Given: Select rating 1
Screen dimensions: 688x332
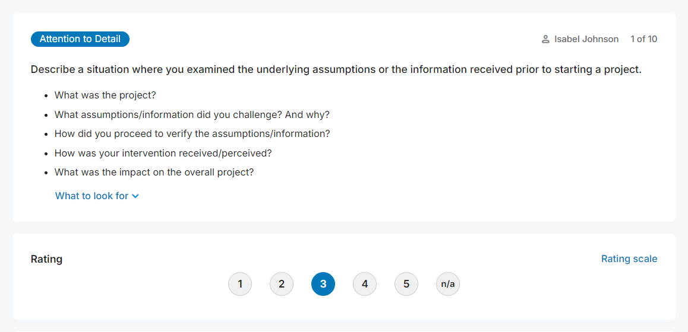Looking at the screenshot, I should pos(240,284).
